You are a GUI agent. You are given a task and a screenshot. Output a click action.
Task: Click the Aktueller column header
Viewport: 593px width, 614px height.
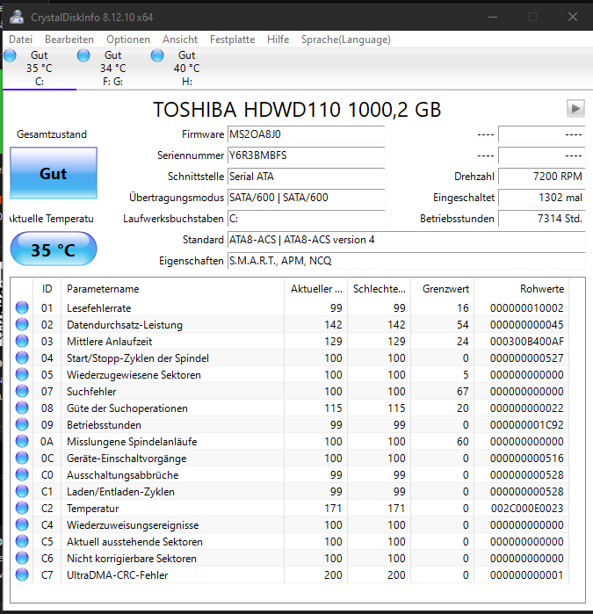[316, 289]
